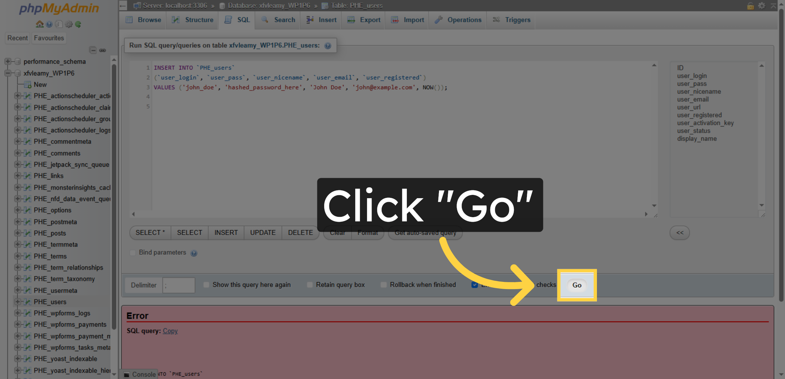Switch to the Structure tab
The height and width of the screenshot is (379, 785).
coord(199,20)
